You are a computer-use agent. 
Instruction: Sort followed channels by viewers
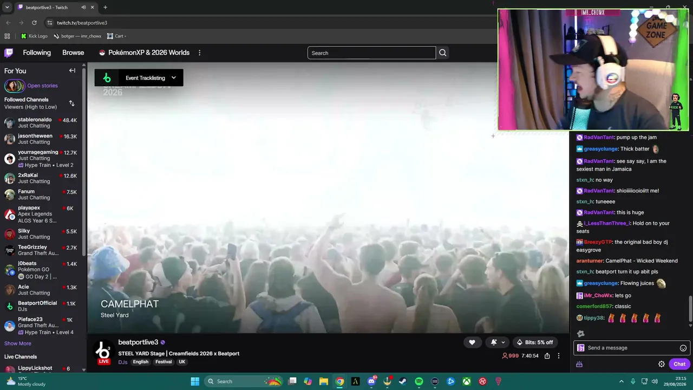71,103
